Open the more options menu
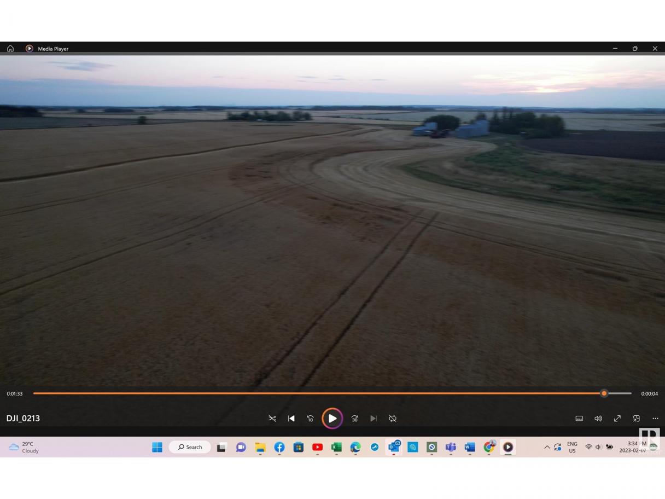This screenshot has width=665, height=499. [x=655, y=419]
